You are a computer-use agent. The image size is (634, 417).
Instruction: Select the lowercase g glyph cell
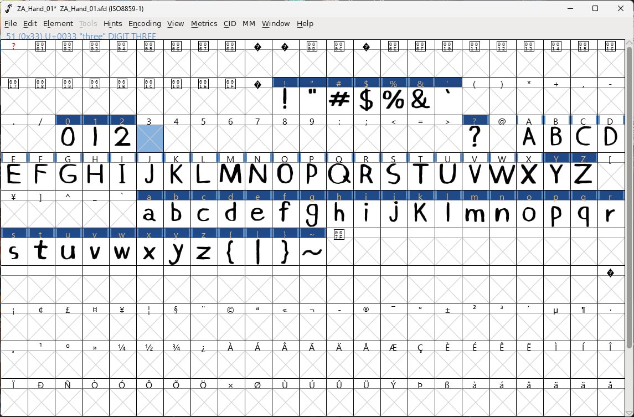coord(312,213)
